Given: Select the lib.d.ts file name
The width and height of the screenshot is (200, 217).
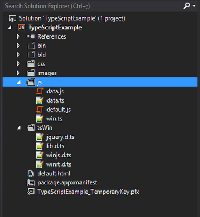Looking at the screenshot, I should pyautogui.click(x=55, y=146).
